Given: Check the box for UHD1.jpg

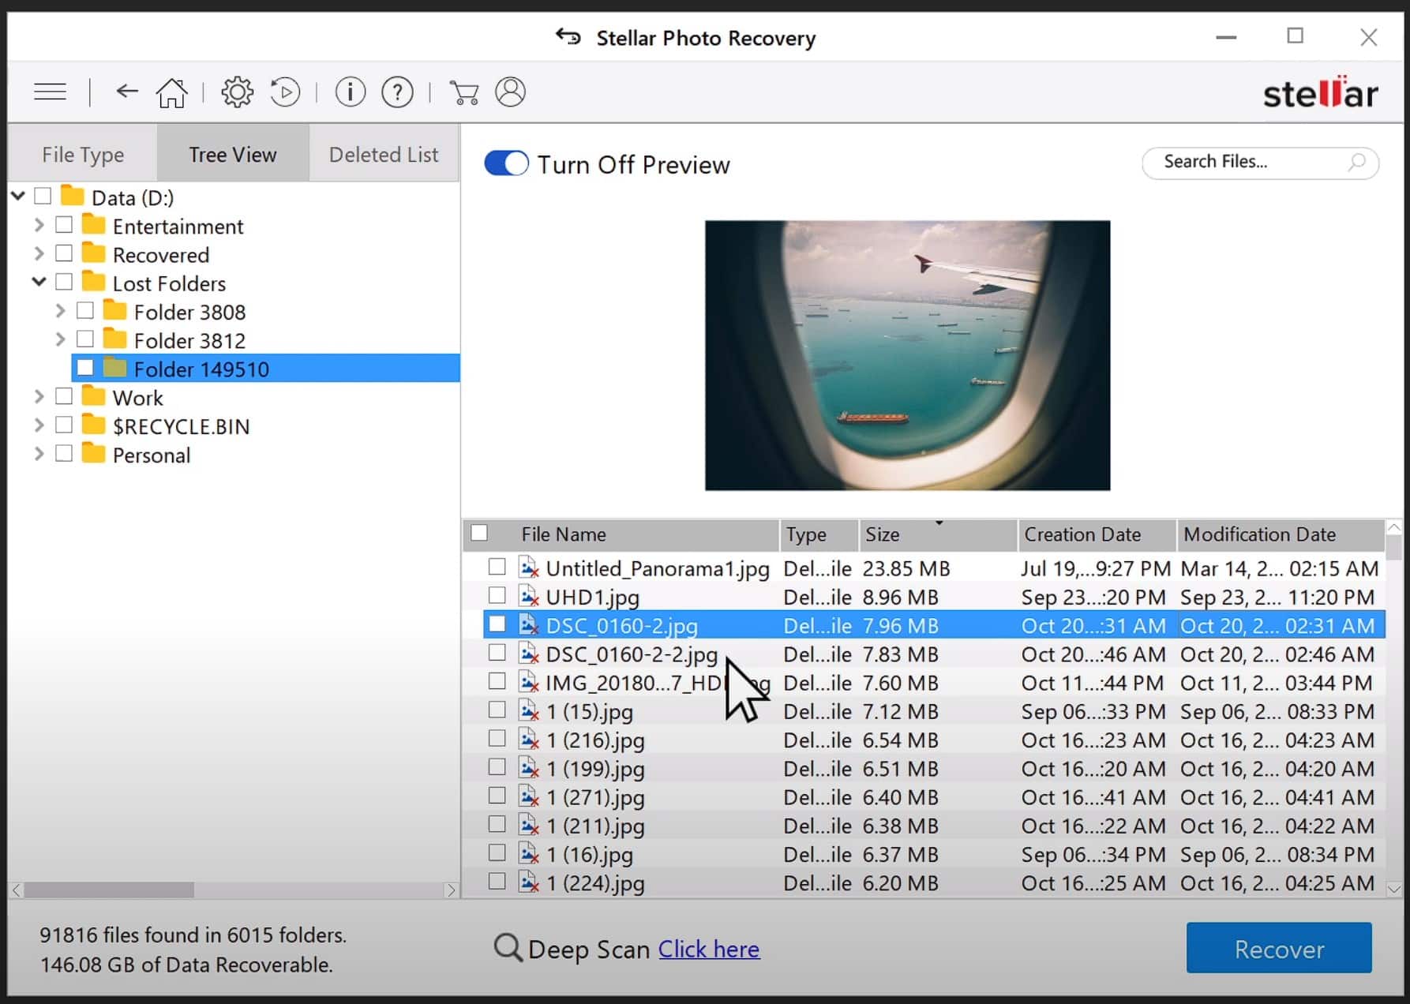Looking at the screenshot, I should (497, 595).
